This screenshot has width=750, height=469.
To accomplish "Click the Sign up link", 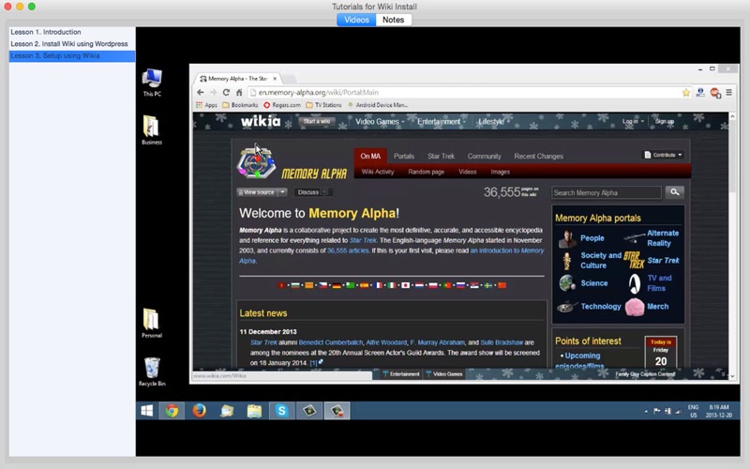I will 665,122.
